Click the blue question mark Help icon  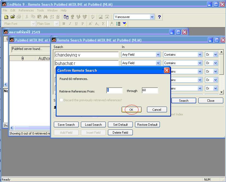click(x=159, y=17)
